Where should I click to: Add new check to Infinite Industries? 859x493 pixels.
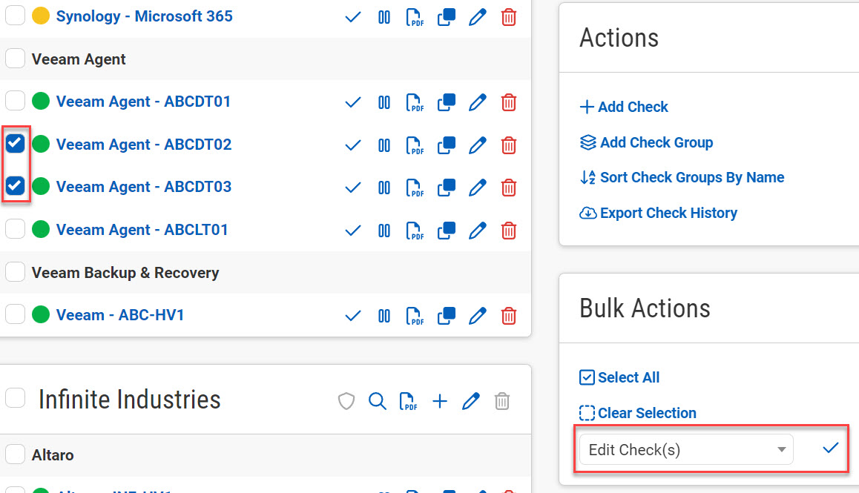440,401
